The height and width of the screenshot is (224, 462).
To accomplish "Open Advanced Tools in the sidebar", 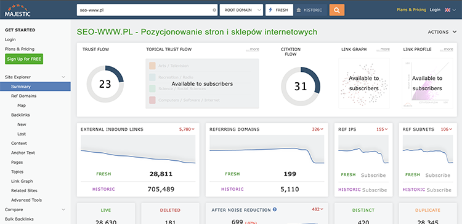I will (x=26, y=200).
